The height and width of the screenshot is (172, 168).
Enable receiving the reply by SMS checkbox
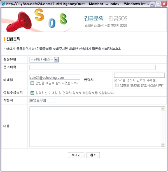[x=117, y=85]
